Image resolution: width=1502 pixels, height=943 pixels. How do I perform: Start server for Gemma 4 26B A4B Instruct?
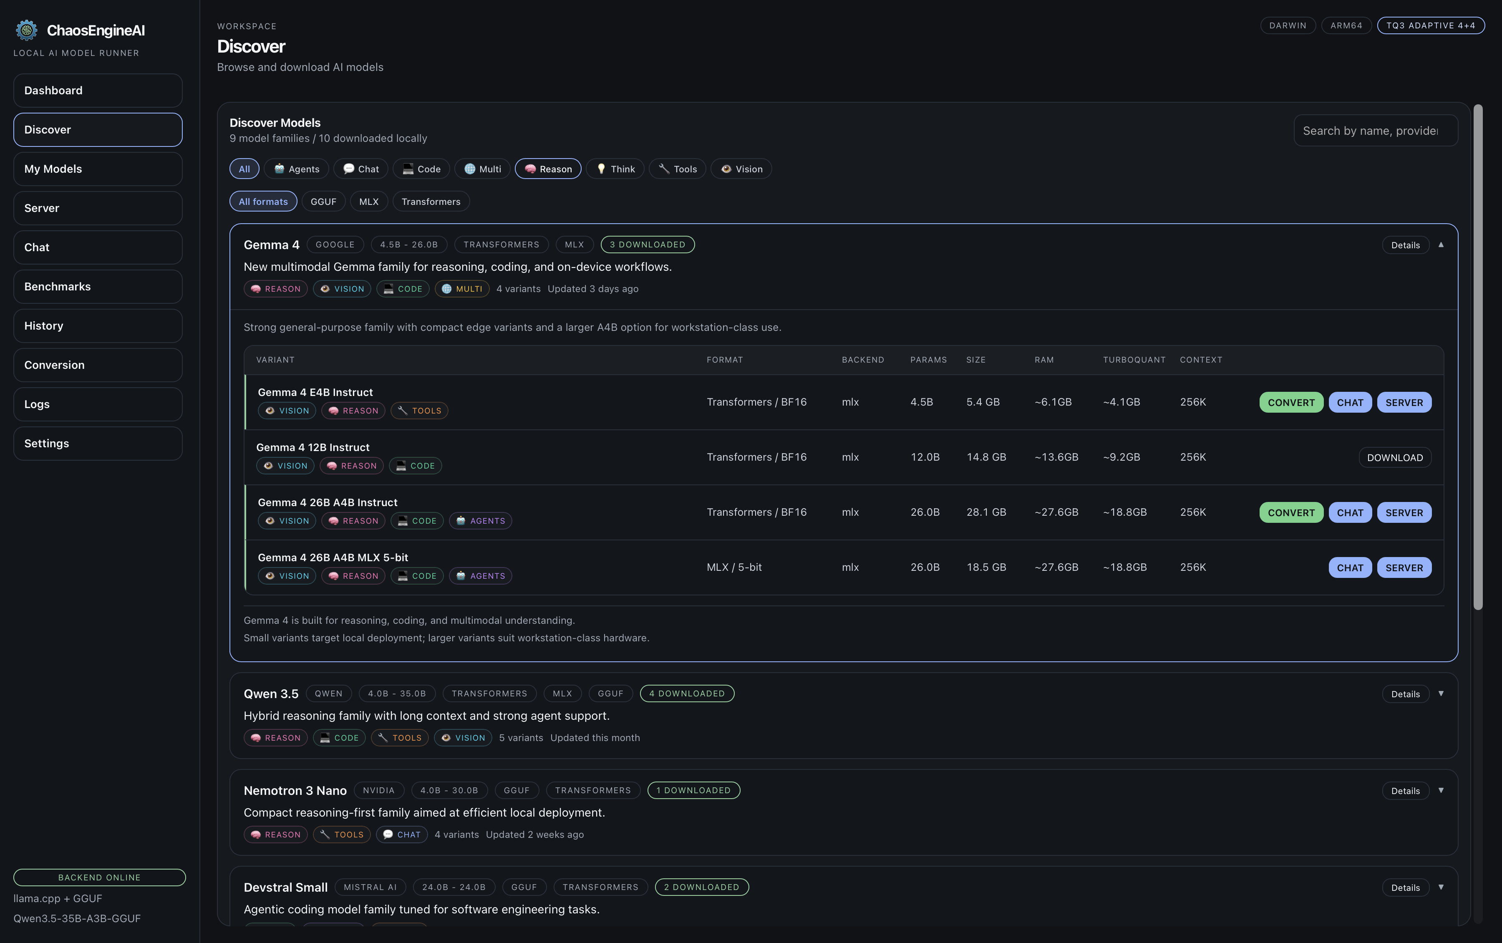click(1404, 513)
